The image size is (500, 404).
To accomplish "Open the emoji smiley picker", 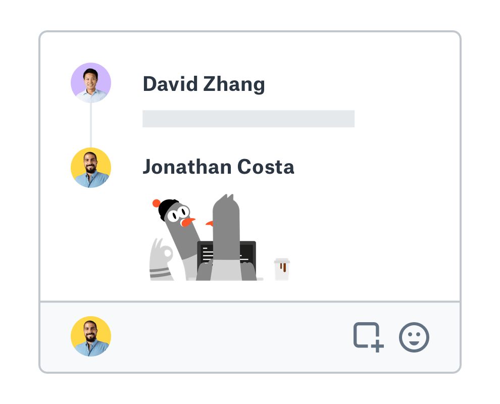I will click(x=414, y=337).
